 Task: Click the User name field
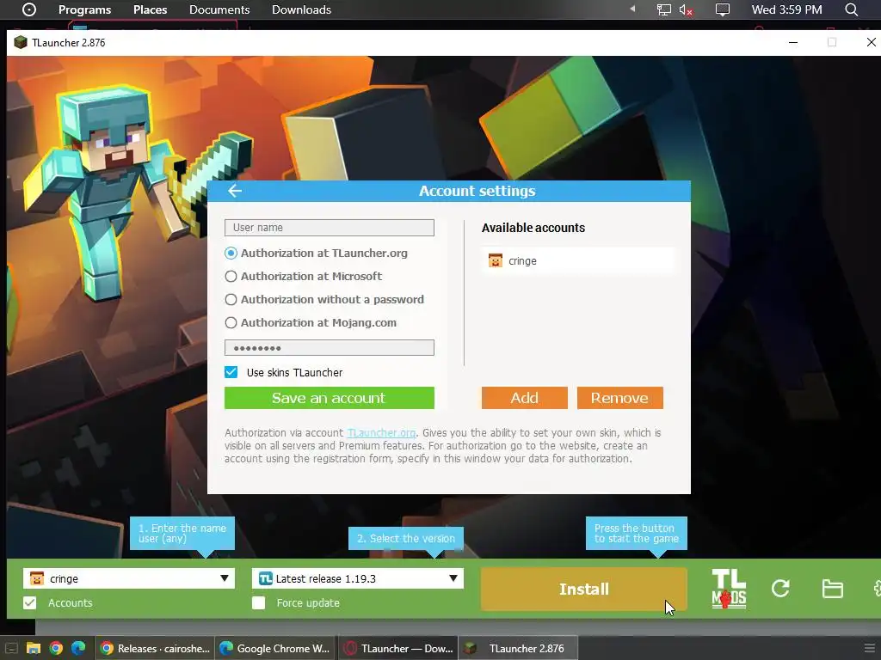[330, 227]
